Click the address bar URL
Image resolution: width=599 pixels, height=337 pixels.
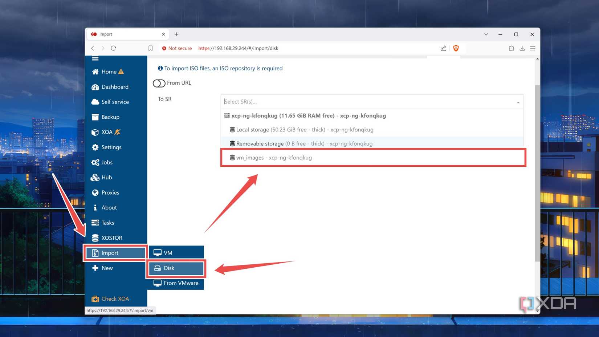point(238,48)
